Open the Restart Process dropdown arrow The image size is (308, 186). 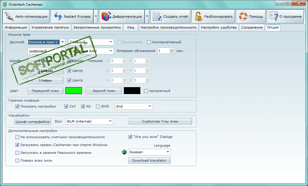tap(96, 16)
